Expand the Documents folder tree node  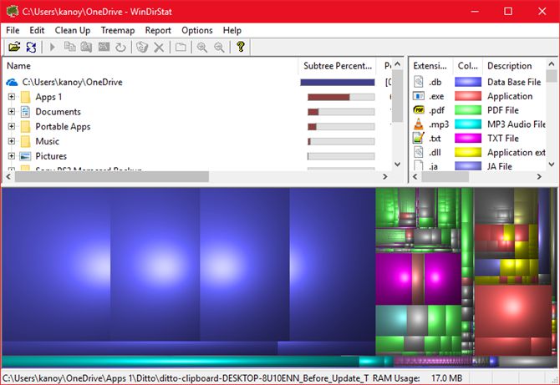click(x=12, y=112)
